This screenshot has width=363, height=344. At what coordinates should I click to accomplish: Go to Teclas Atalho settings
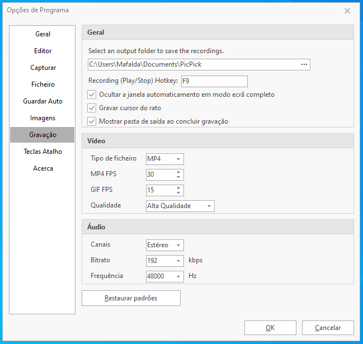click(43, 152)
